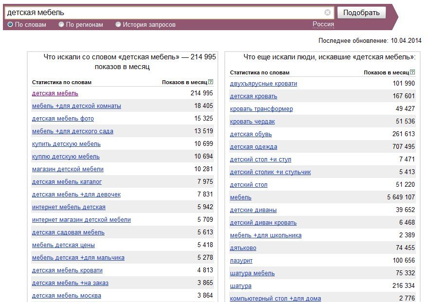Open the 'кровать чердак' link
Screen dimensions: 429x302
click(x=252, y=122)
